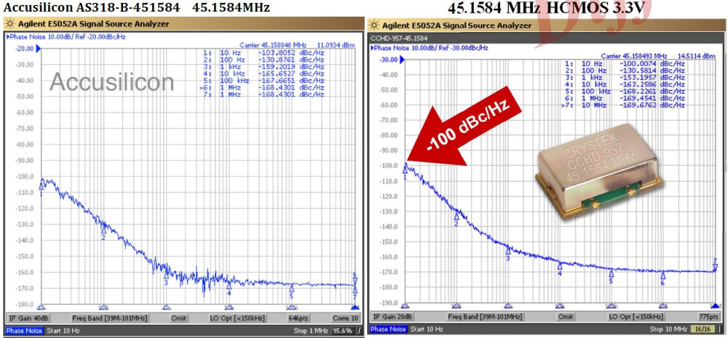Click the marker row '10 kHz -163.2586 dBc/Hz'
The image size is (728, 338).
tap(625, 84)
